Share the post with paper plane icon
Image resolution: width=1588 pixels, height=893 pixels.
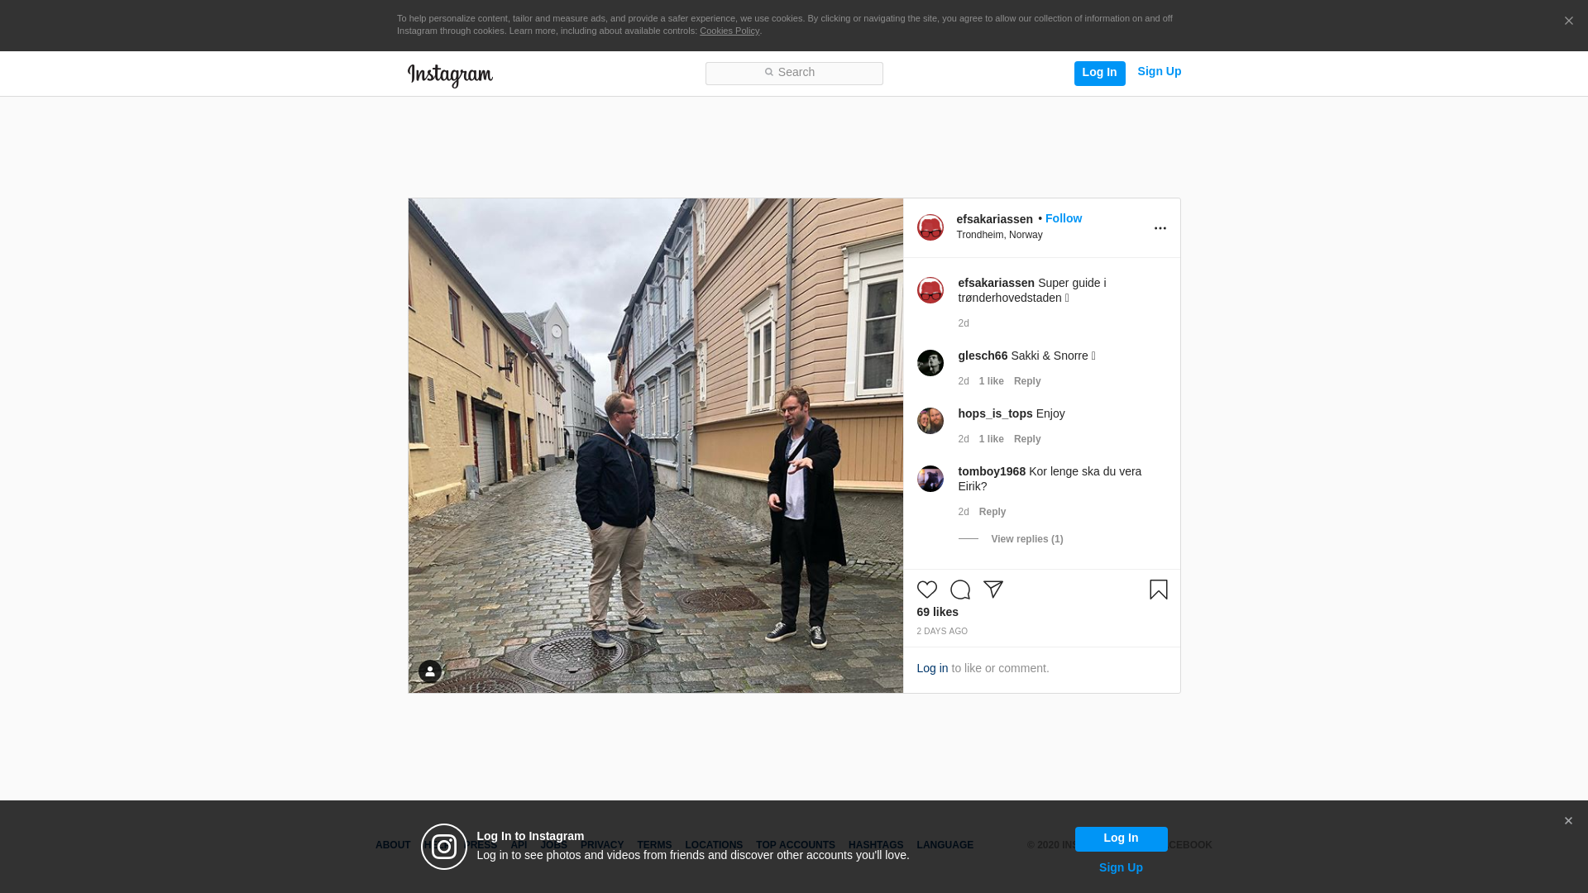(x=993, y=590)
